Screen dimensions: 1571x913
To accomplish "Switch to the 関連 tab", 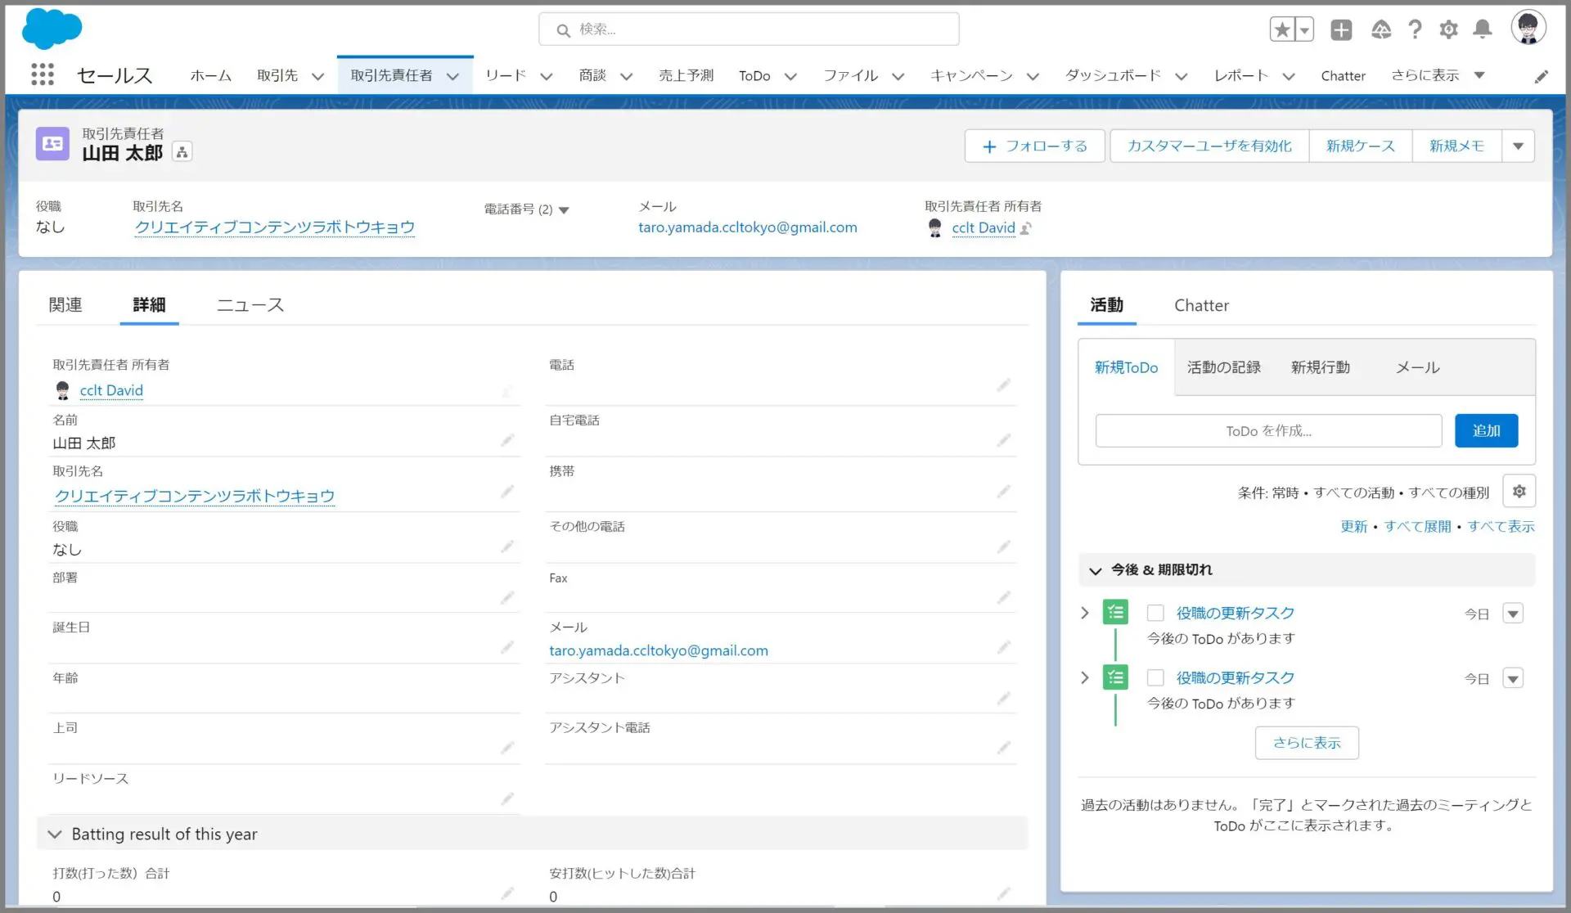I will [x=65, y=305].
